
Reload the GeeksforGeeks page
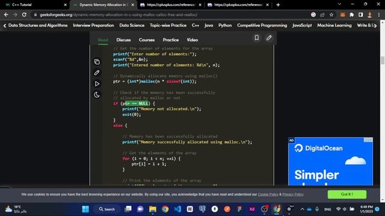point(24,14)
